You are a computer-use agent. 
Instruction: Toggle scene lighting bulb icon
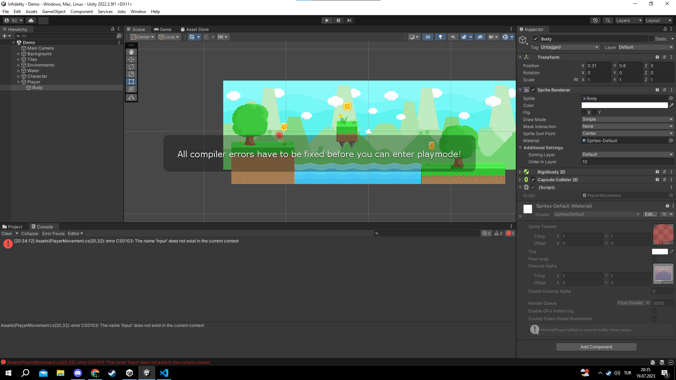coord(440,37)
